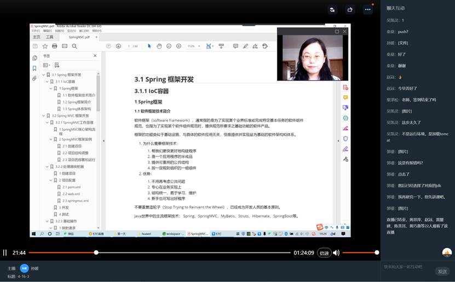Mute the video with the speaker icon
455x282 pixels.
tap(336, 252)
